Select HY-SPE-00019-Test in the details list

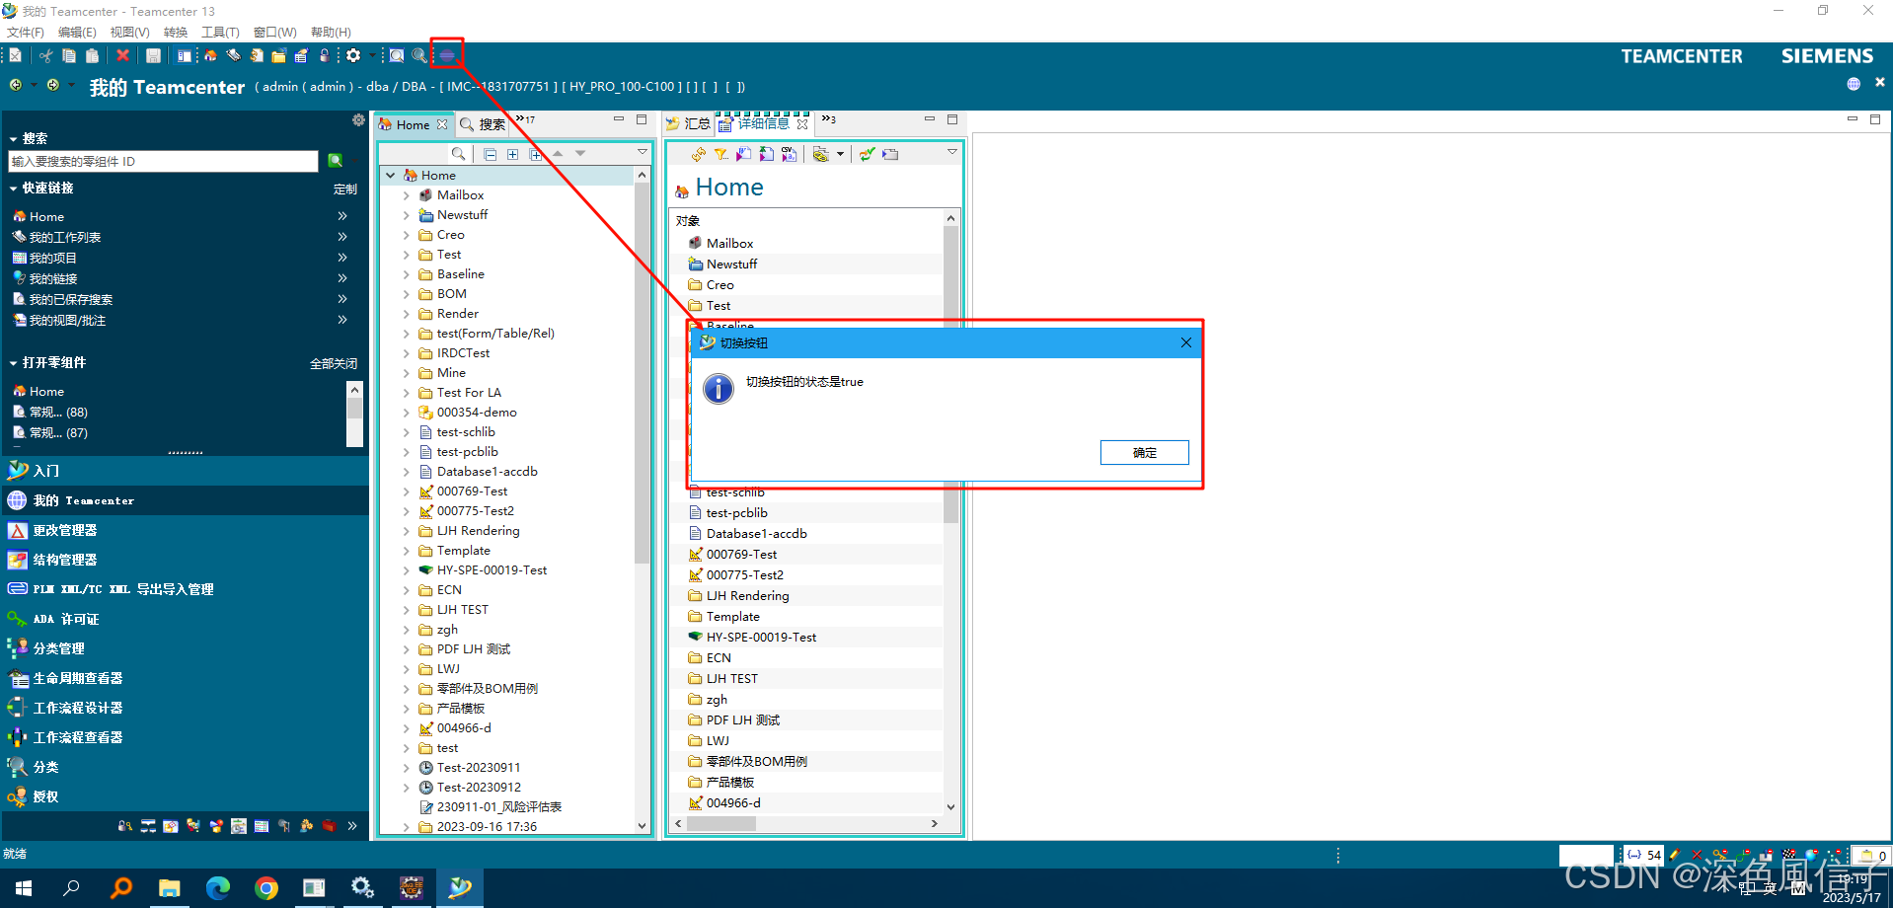(x=762, y=638)
